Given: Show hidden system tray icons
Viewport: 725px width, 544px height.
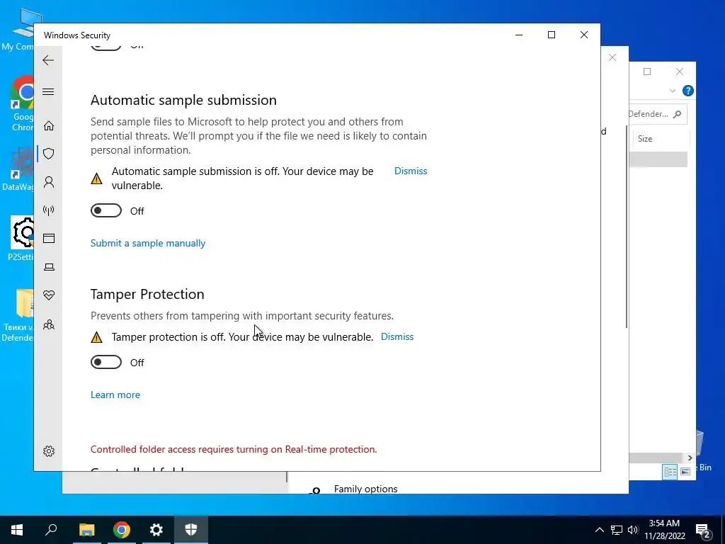Looking at the screenshot, I should click(x=599, y=530).
